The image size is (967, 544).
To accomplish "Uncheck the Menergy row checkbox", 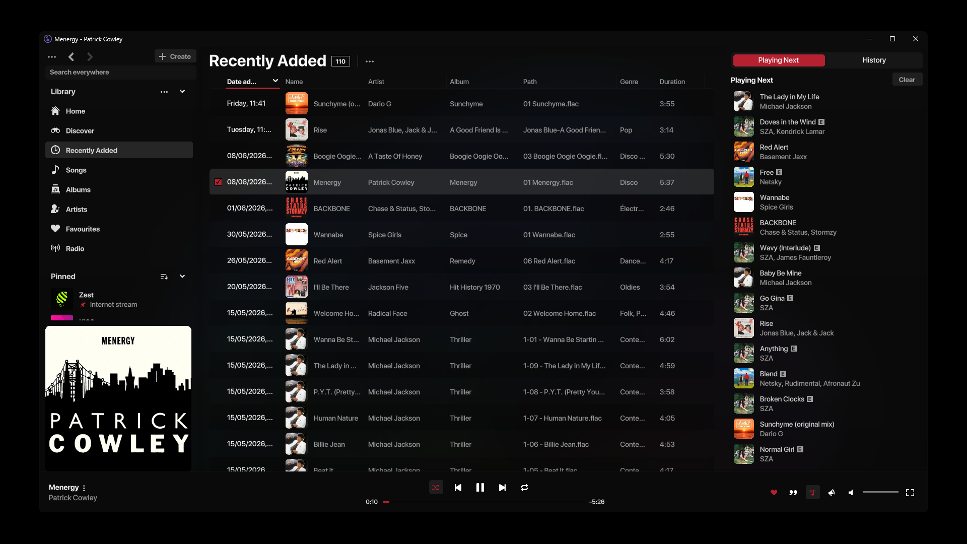I will tap(219, 182).
